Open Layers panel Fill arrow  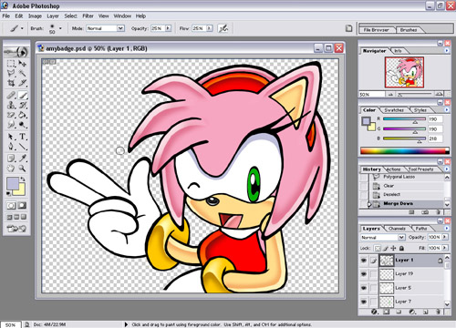pos(445,248)
